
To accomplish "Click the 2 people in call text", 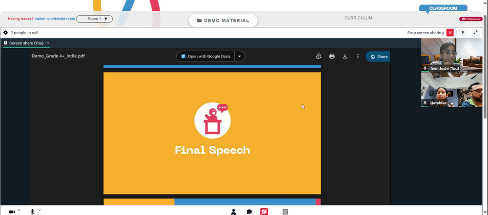I will (x=24, y=33).
